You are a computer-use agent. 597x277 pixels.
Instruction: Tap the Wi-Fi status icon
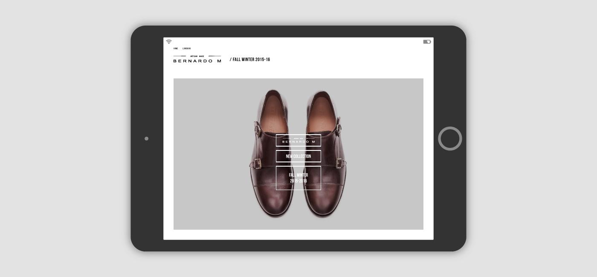pos(169,42)
